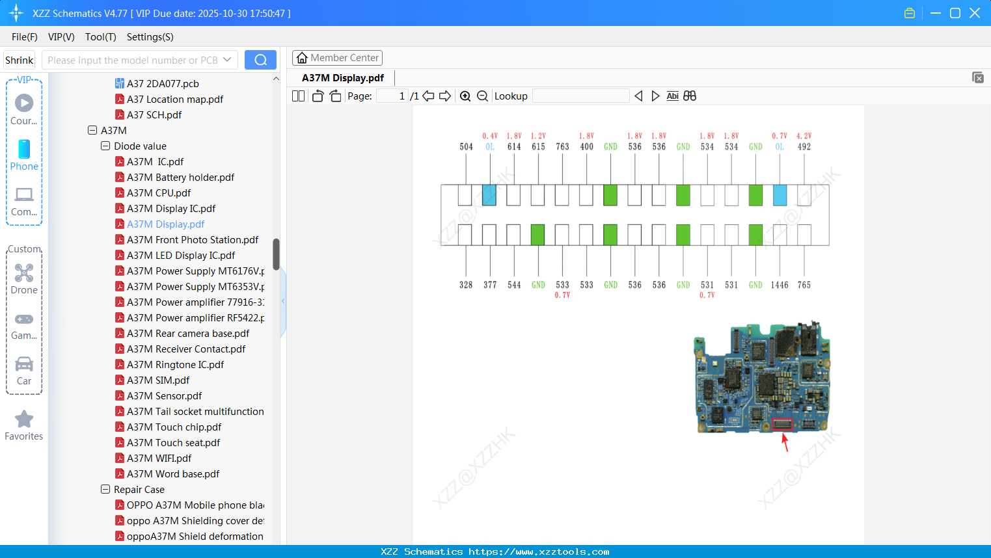Select the Drone category in sidebar
Image resolution: width=991 pixels, height=558 pixels.
pyautogui.click(x=24, y=278)
